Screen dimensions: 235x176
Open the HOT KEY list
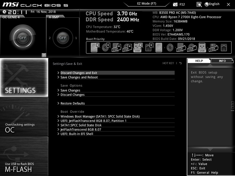168,63
